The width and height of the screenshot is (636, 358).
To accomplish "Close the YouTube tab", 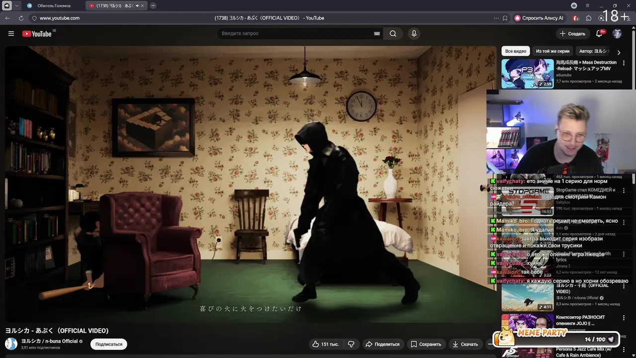I will coord(143,5).
